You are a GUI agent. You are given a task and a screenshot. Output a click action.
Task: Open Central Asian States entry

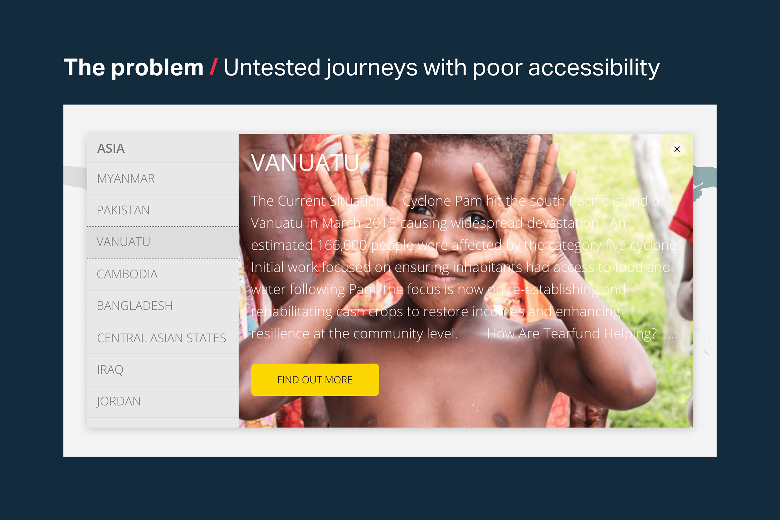tap(163, 338)
